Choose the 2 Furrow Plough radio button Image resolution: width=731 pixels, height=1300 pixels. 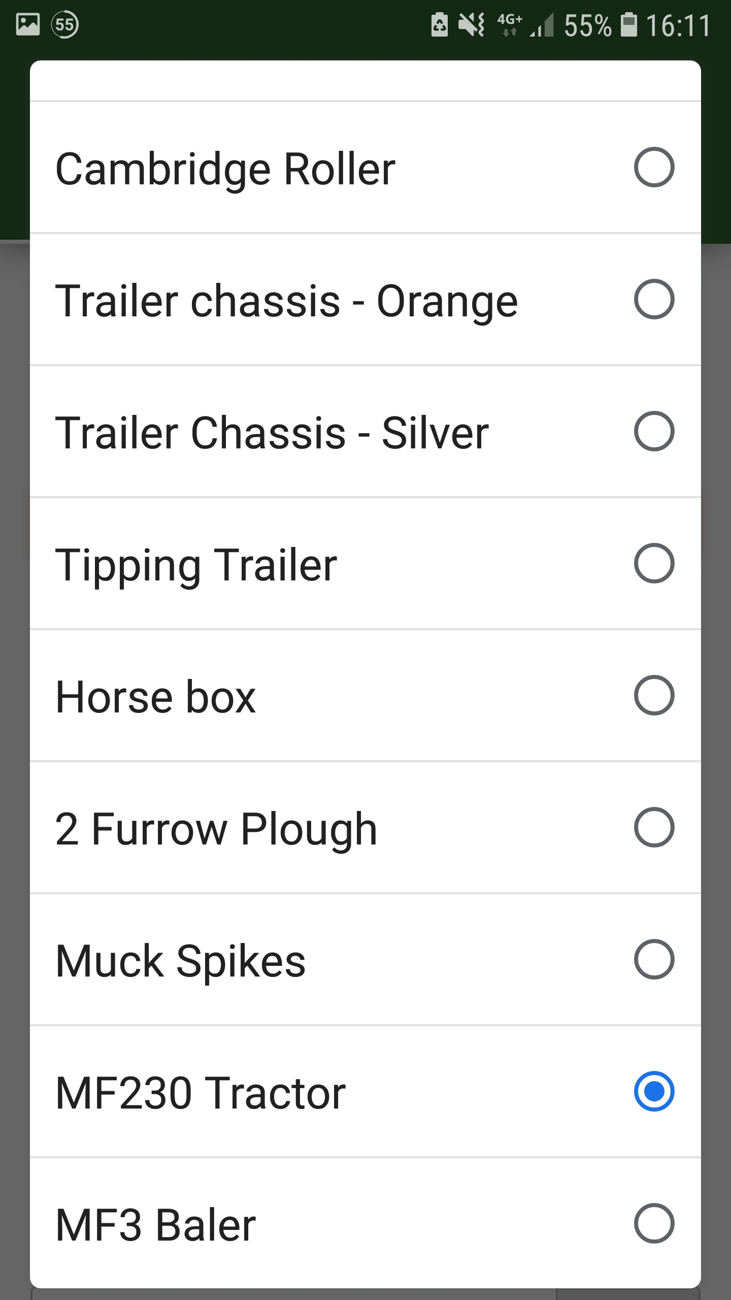tap(654, 827)
